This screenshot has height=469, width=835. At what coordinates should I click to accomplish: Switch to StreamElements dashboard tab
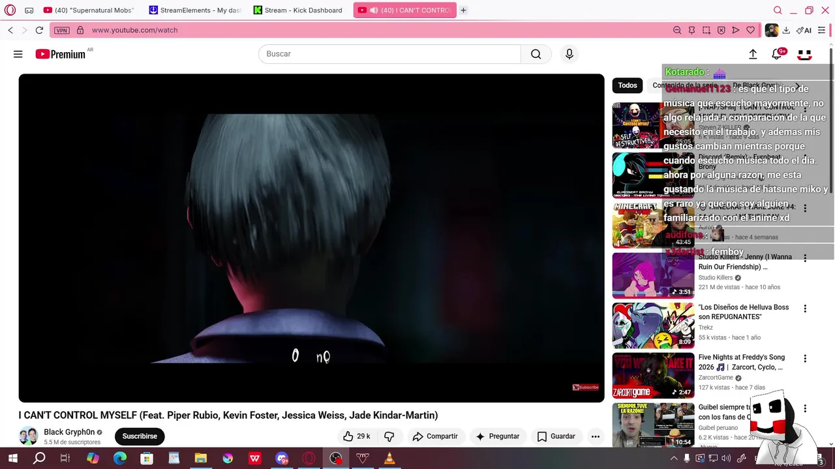(x=195, y=10)
